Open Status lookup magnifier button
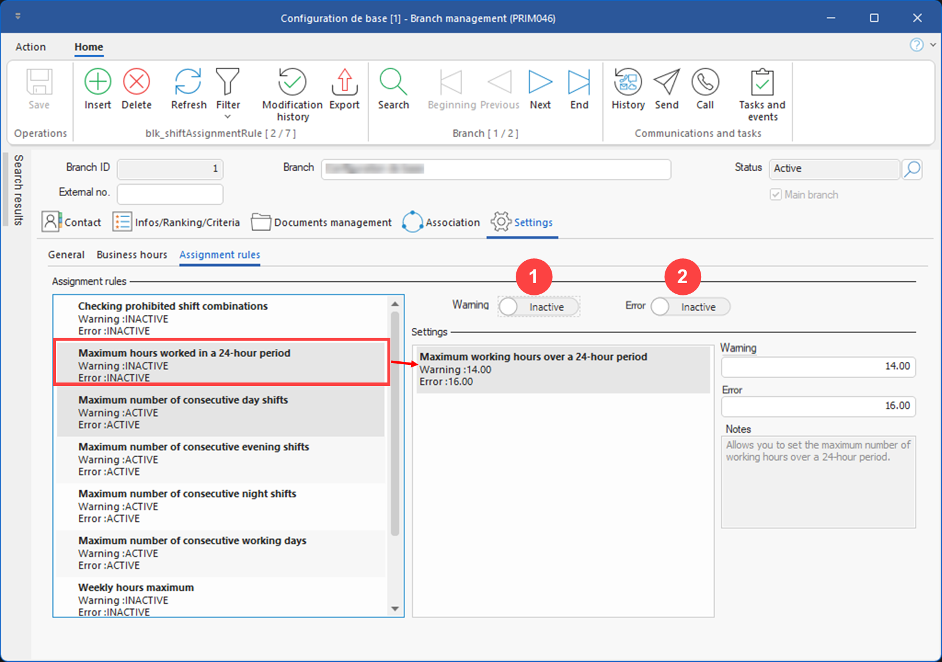The width and height of the screenshot is (942, 662). [x=912, y=169]
